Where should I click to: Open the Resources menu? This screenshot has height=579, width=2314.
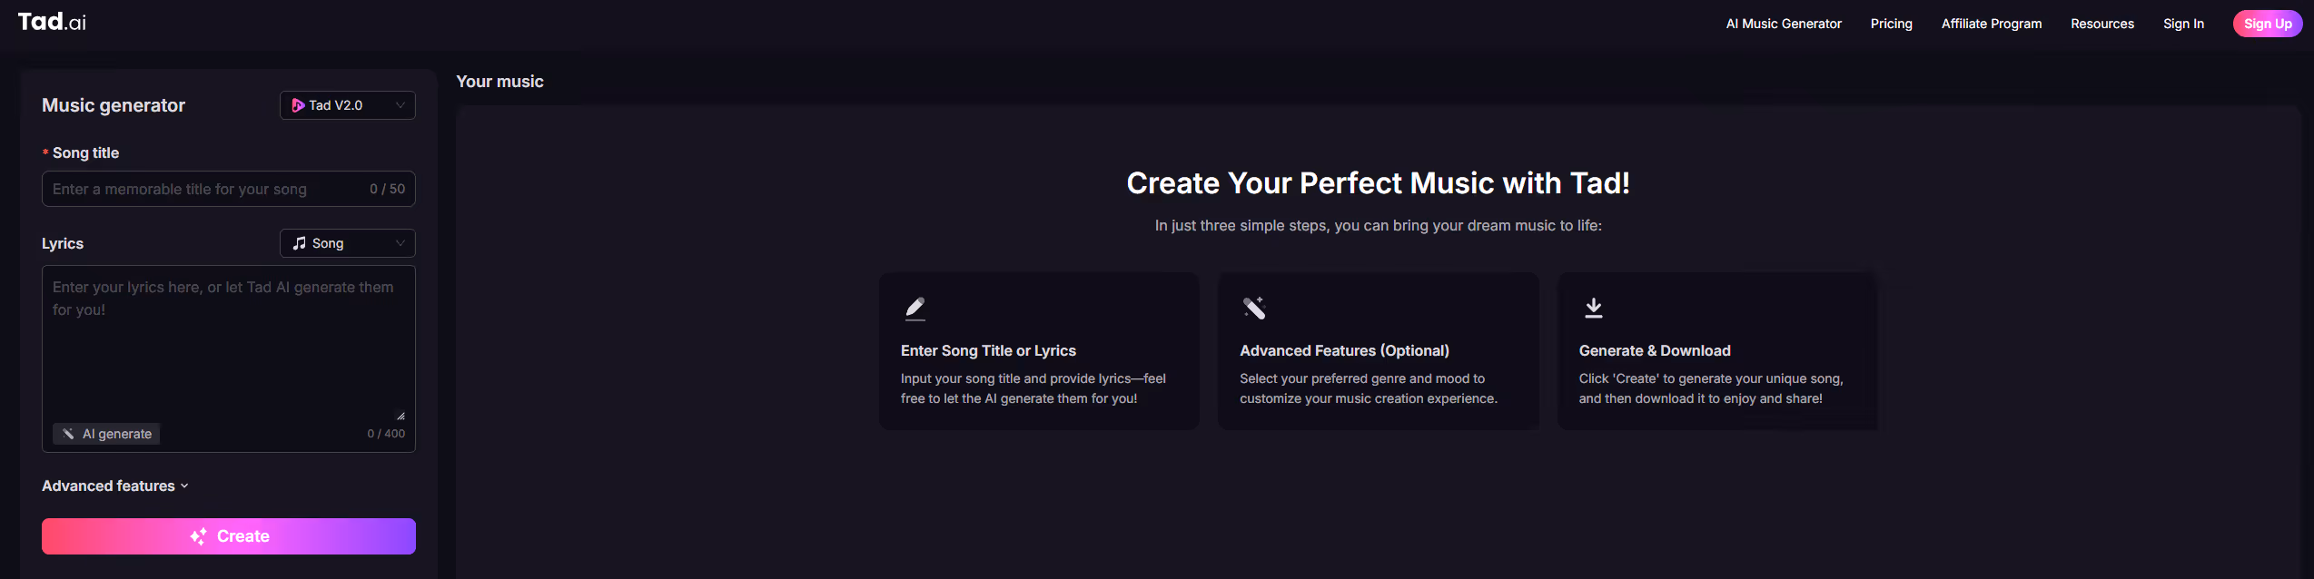coord(2101,24)
